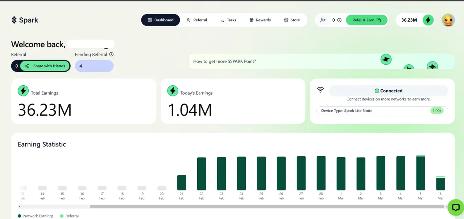Click the 3 Mar earnings bar
The height and width of the screenshot is (219, 464).
coord(381,173)
